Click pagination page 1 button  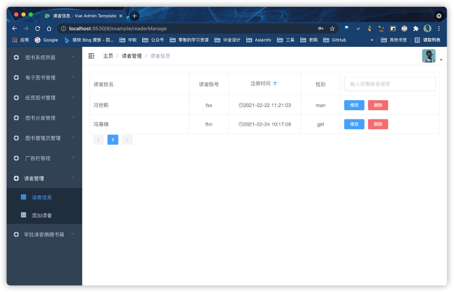pos(113,140)
